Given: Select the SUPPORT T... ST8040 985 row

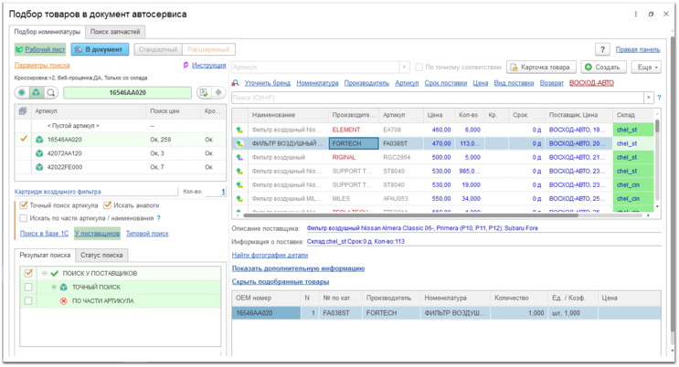Looking at the screenshot, I should tap(444, 172).
